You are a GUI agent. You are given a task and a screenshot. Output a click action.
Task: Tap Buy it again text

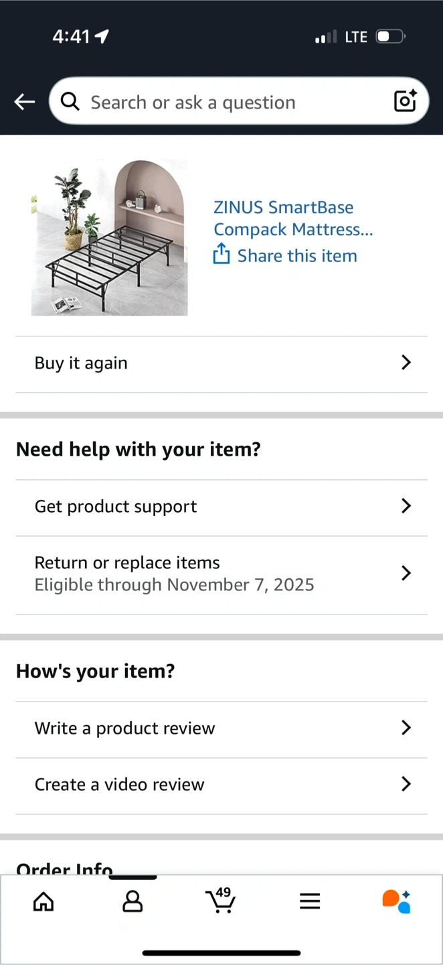81,363
